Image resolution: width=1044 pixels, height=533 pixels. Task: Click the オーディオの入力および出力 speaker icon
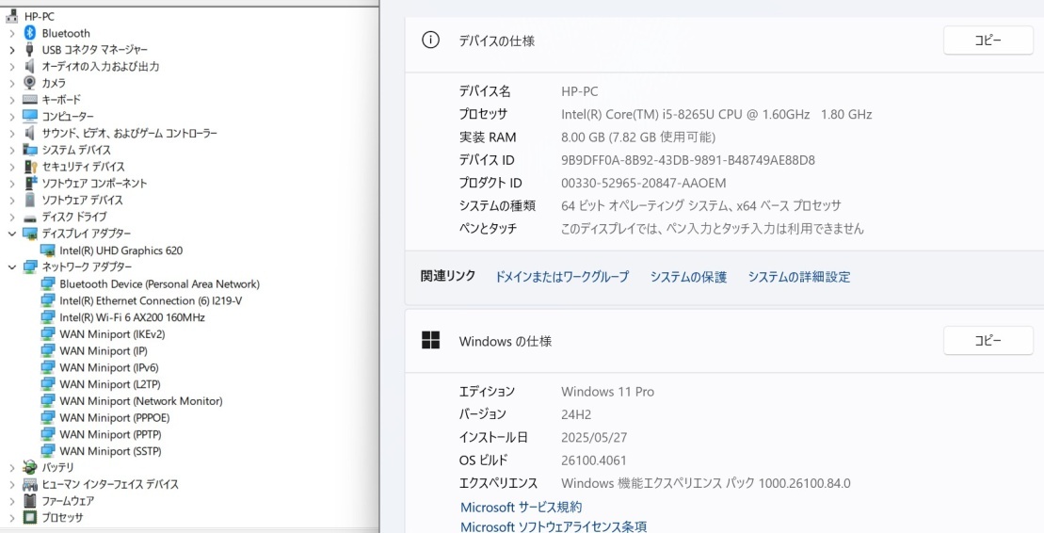point(30,66)
